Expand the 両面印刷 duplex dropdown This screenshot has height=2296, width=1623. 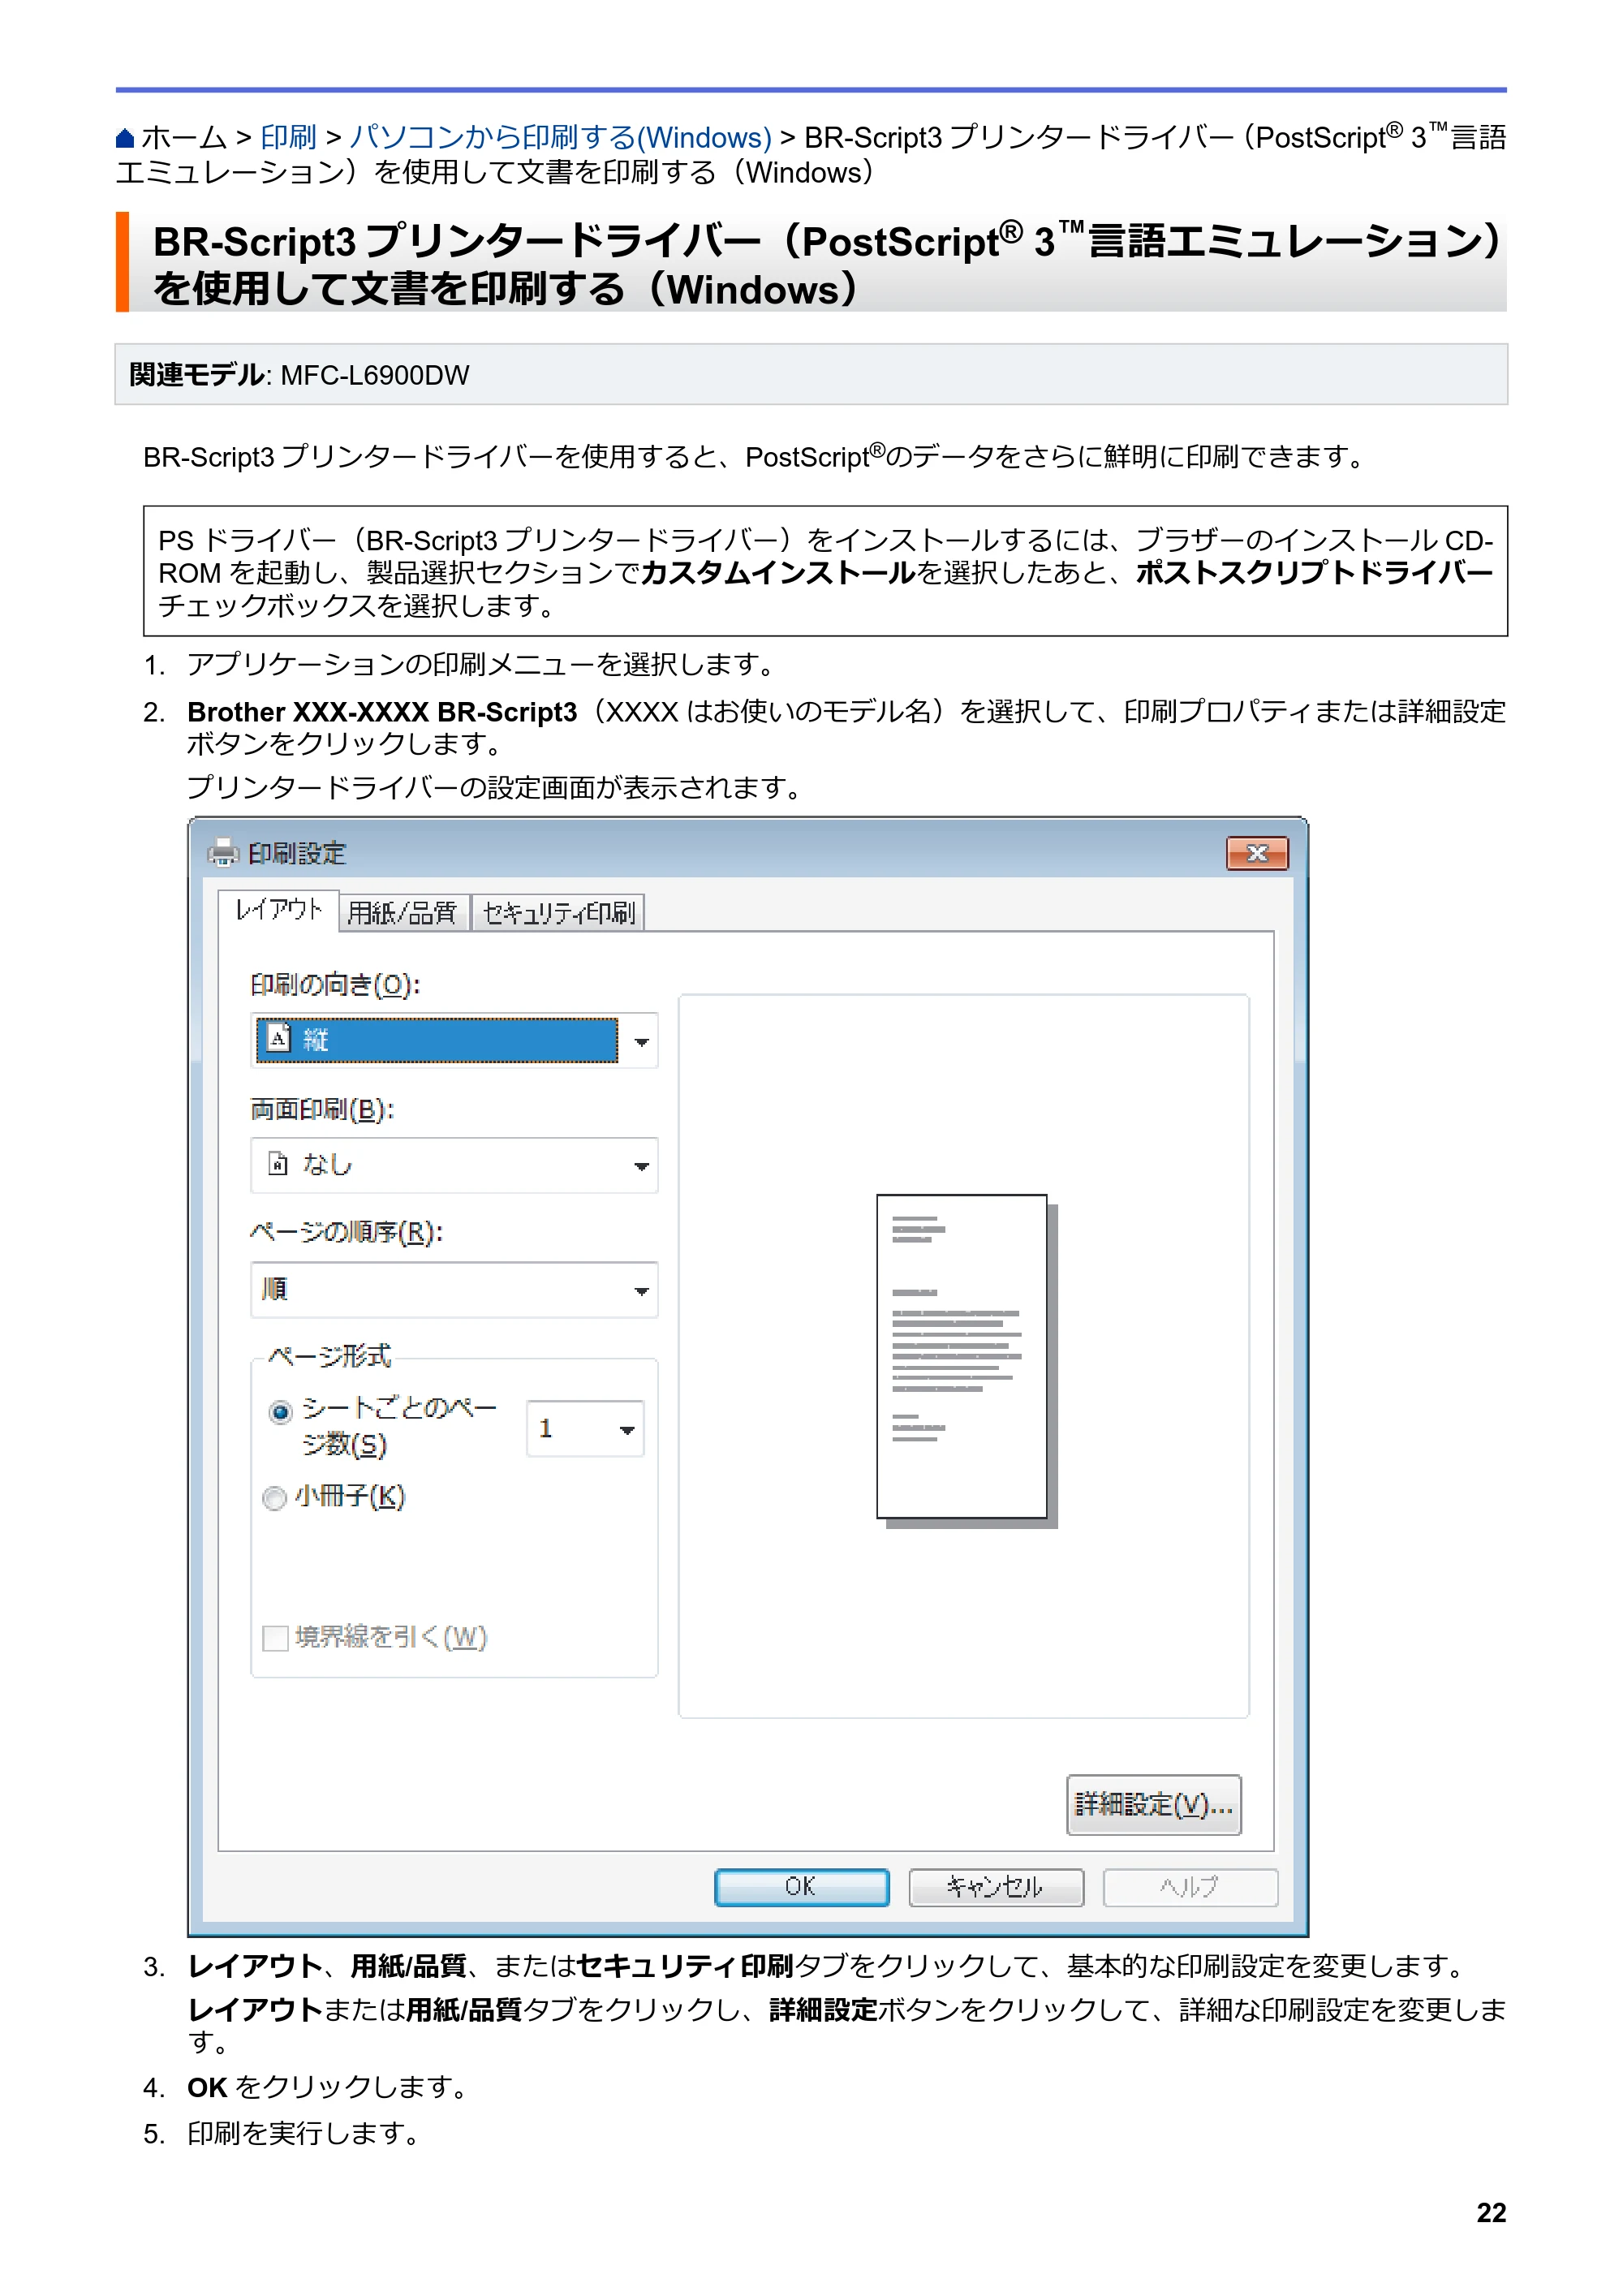click(x=454, y=1165)
